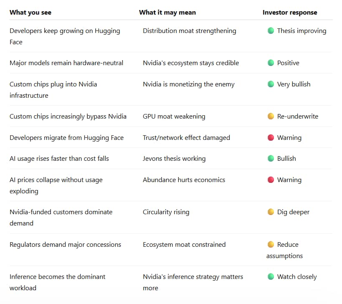This screenshot has height=304, width=342.
Task: Select the yellow dot beside Re-underwrite
Action: [x=271, y=116]
